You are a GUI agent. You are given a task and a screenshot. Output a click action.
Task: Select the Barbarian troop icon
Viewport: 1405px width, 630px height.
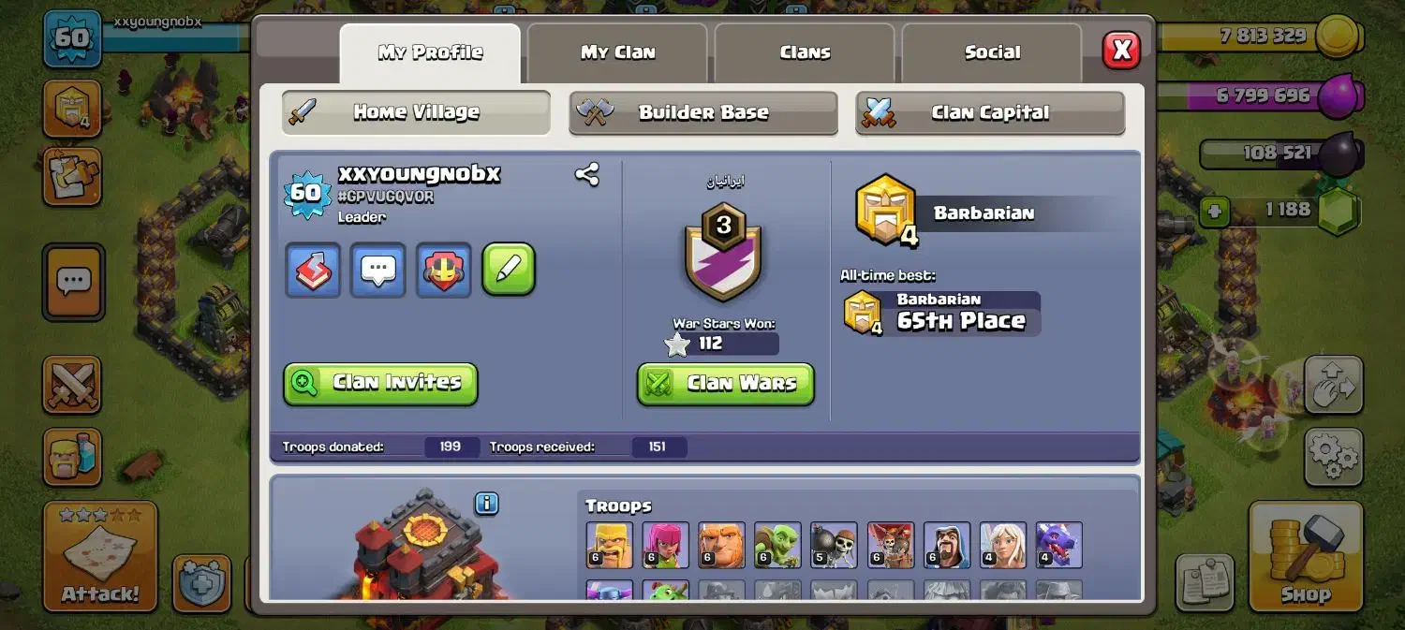coord(609,545)
